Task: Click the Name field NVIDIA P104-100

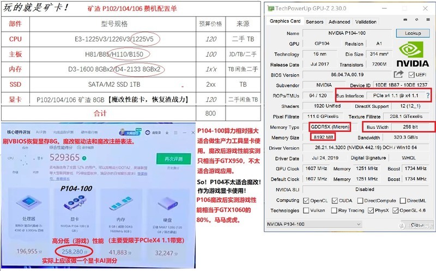Action: tap(347, 33)
